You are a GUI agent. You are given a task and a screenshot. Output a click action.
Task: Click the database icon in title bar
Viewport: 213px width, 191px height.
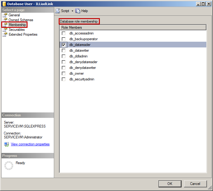[4, 4]
